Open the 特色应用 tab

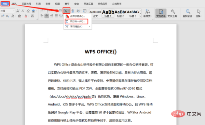point(102,4)
